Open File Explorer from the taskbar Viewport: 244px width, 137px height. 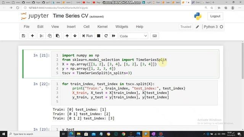click(79, 134)
